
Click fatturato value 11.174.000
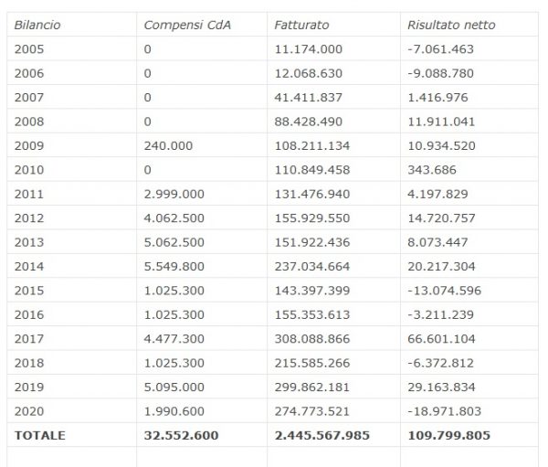pos(309,48)
